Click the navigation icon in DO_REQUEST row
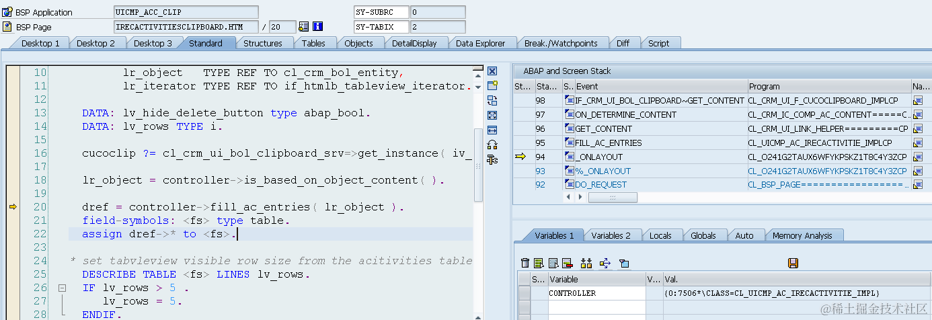The image size is (932, 320). [x=917, y=185]
